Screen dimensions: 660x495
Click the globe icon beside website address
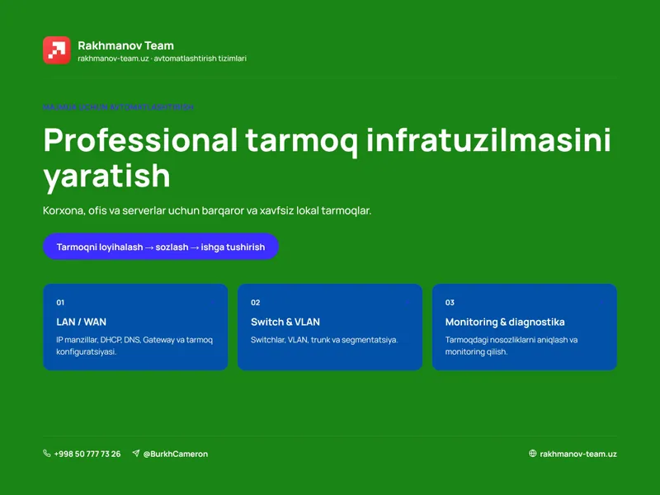[x=532, y=453]
